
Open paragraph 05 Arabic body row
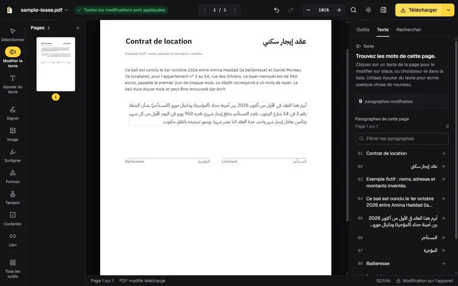point(402,221)
